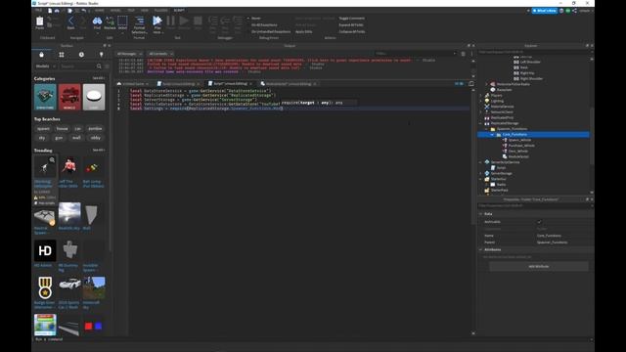Open the Toolbox Marketplace bag tab
Screen dimensions: 626x352
click(x=41, y=55)
